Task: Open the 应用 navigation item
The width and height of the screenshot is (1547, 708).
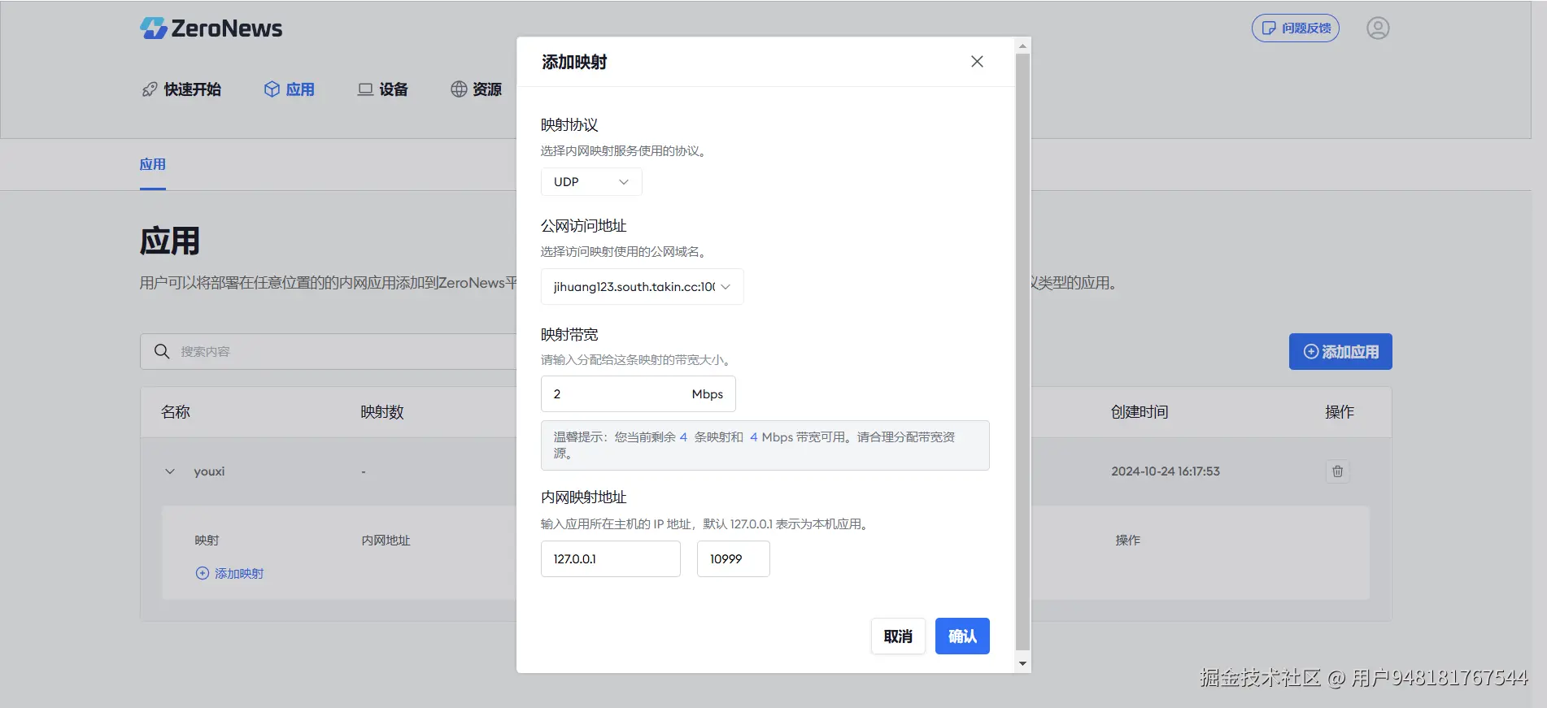Action: pos(289,89)
